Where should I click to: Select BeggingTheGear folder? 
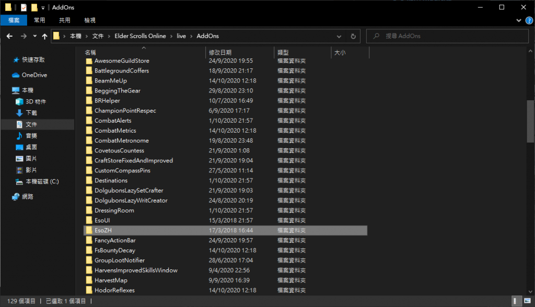(118, 91)
